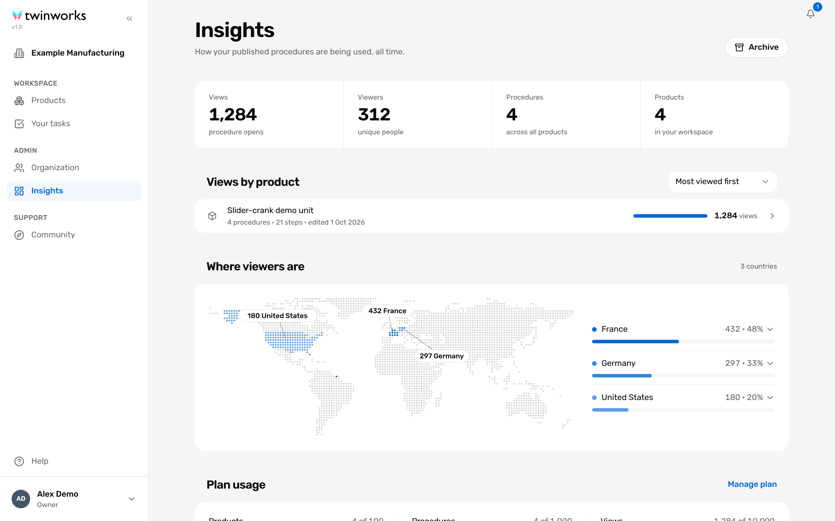Viewport: 835px width, 521px height.
Task: Click the Archive box icon
Action: click(739, 47)
